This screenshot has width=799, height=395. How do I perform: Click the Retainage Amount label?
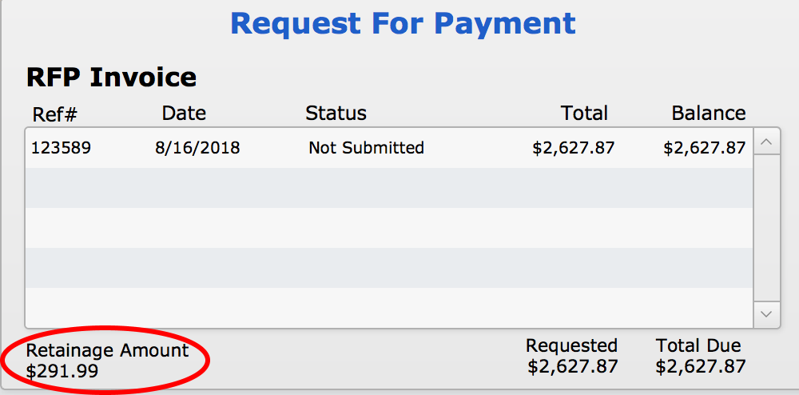tap(107, 350)
